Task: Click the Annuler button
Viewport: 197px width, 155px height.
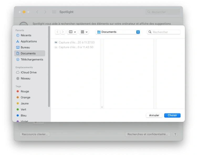Action: pyautogui.click(x=154, y=115)
